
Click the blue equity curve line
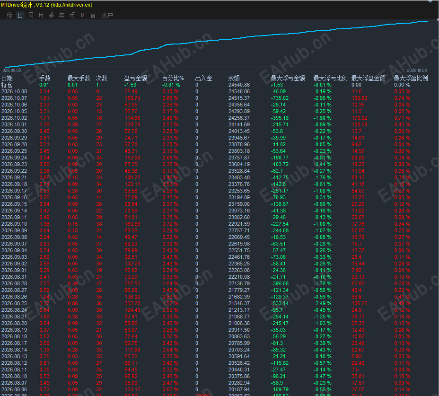[216, 40]
